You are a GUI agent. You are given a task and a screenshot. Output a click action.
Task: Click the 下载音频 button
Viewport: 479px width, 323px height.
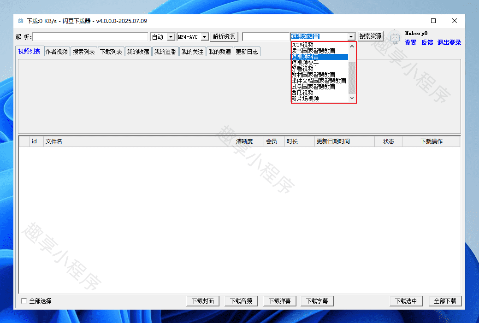tap(241, 301)
